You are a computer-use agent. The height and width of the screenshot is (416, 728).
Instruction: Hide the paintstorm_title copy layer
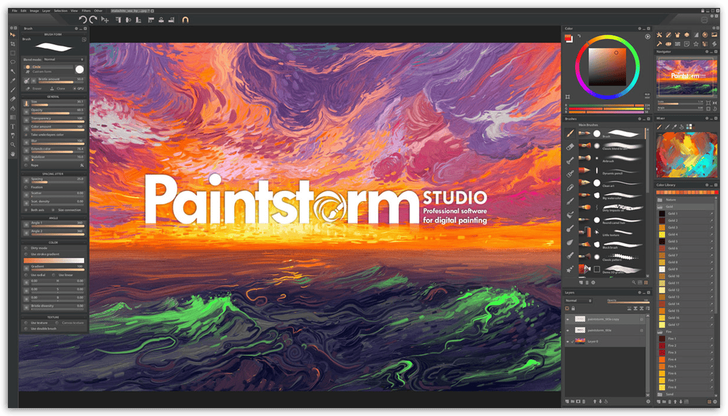[x=567, y=319]
